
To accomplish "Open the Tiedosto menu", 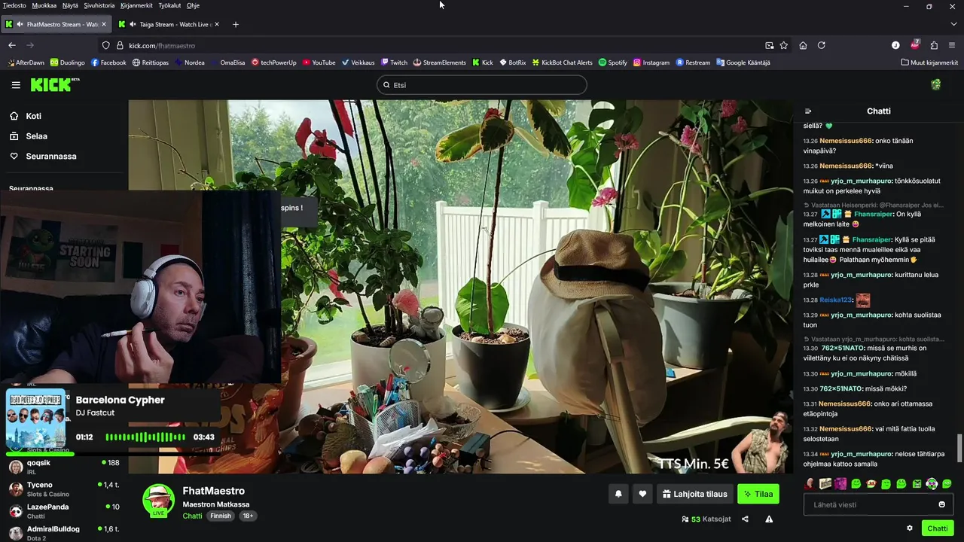I will 14,5.
